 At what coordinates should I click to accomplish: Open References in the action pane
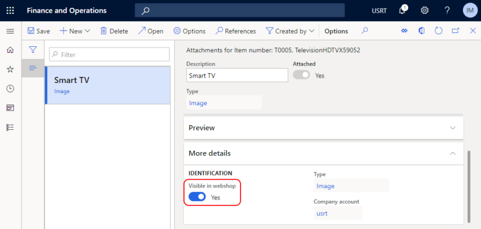[x=236, y=31]
